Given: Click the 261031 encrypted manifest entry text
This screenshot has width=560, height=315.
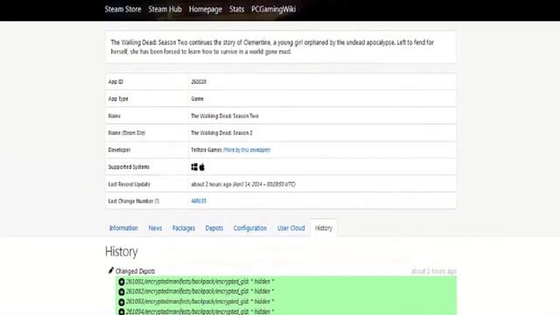Looking at the screenshot, I should (200, 282).
